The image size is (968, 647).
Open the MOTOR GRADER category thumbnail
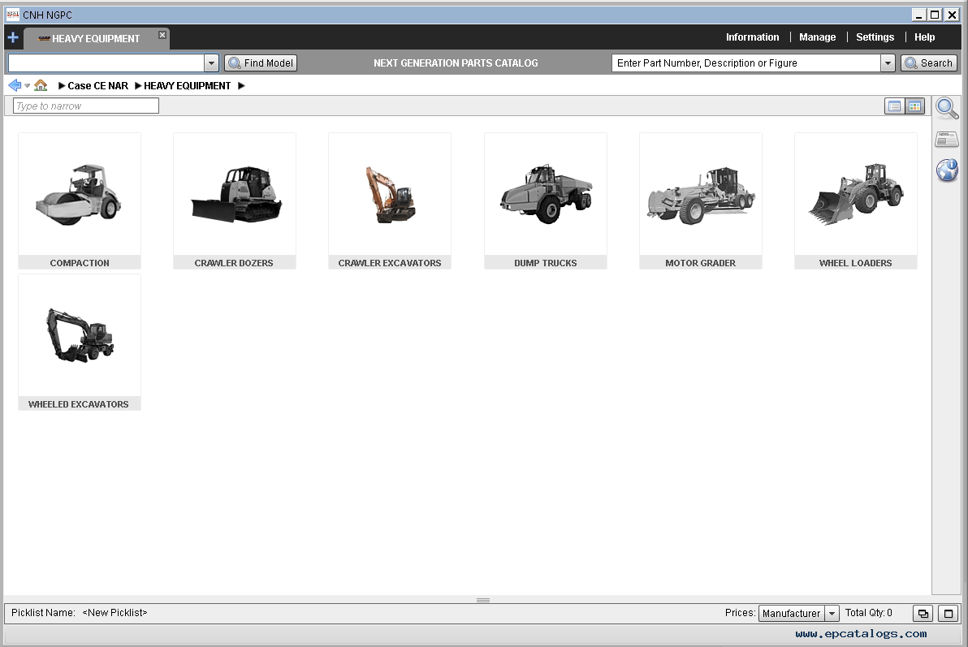701,194
